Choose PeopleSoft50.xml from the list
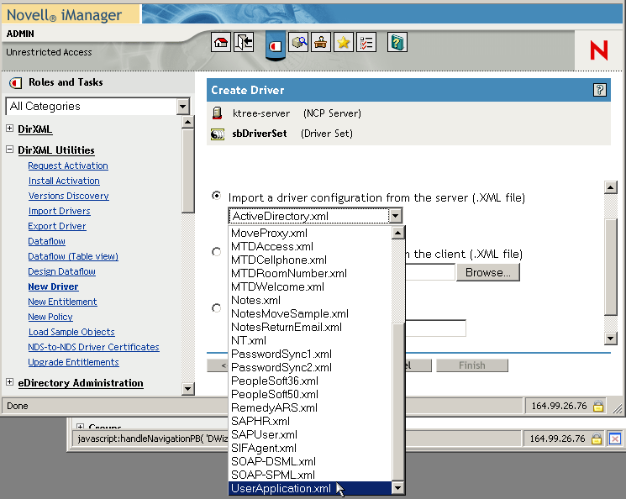626x499 pixels. pos(310,394)
